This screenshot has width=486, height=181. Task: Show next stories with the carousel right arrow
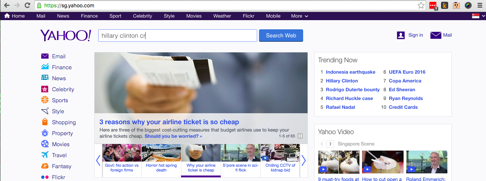pos(304,160)
